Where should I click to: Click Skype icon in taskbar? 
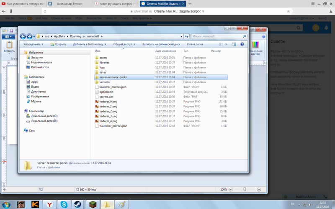click(x=64, y=204)
